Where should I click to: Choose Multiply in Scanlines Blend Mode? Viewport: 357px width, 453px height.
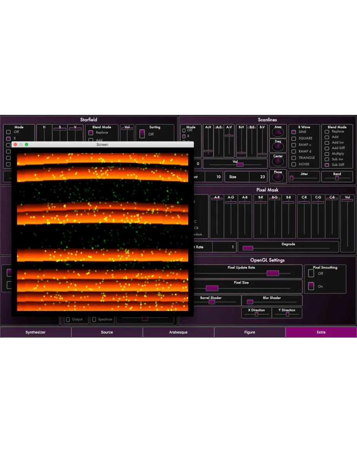326,154
